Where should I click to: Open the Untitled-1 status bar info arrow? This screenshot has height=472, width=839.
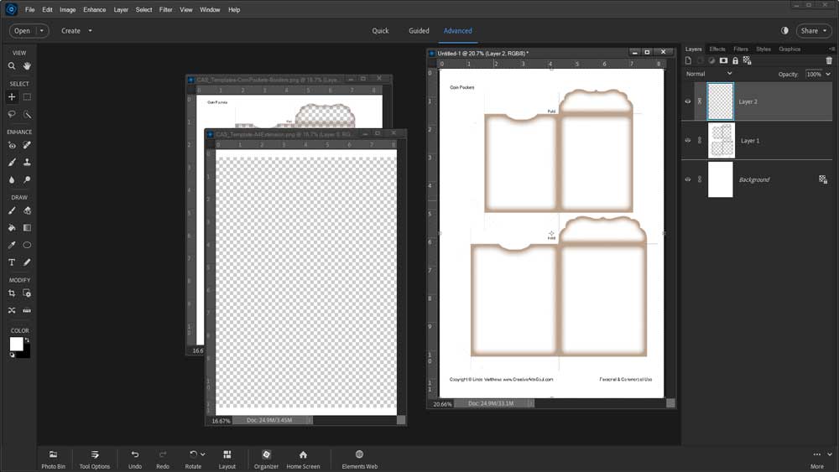pos(530,403)
